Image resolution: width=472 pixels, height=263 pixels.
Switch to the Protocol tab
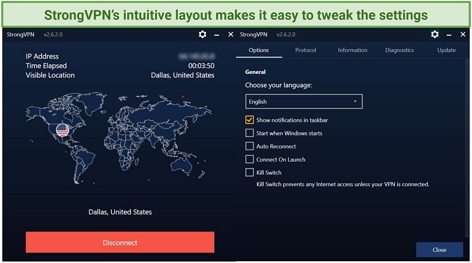(306, 50)
